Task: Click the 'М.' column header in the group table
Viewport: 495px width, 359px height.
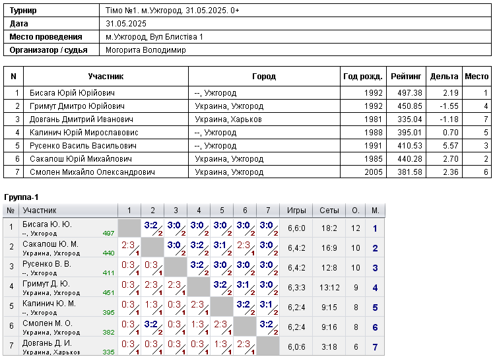Action: [x=376, y=211]
